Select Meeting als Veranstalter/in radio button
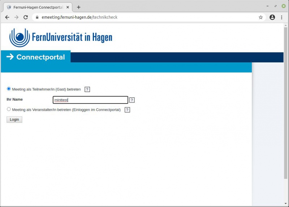 [x=9, y=109]
